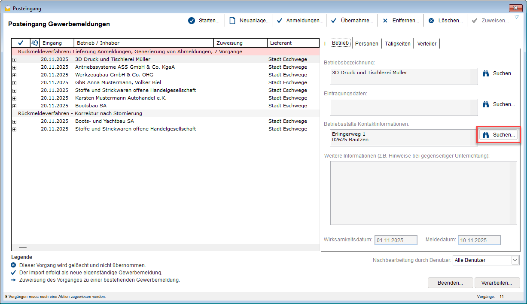Open Neuanlage with the document icon
The image size is (527, 304).
(x=232, y=21)
